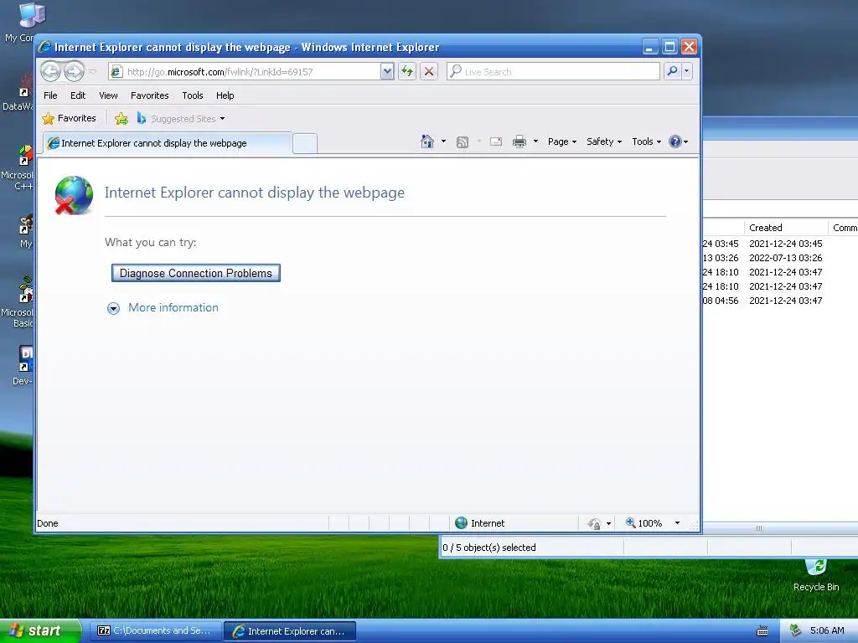
Task: Open the recent pages dropdown arrow
Action: [92, 72]
